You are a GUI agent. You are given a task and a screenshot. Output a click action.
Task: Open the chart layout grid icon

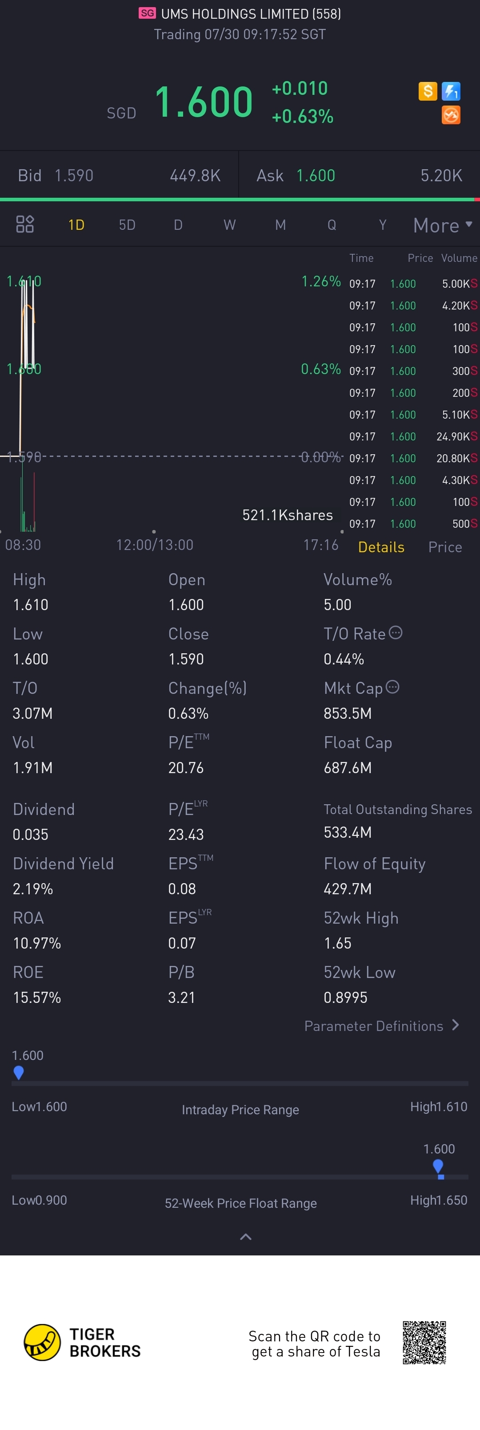coord(25,224)
